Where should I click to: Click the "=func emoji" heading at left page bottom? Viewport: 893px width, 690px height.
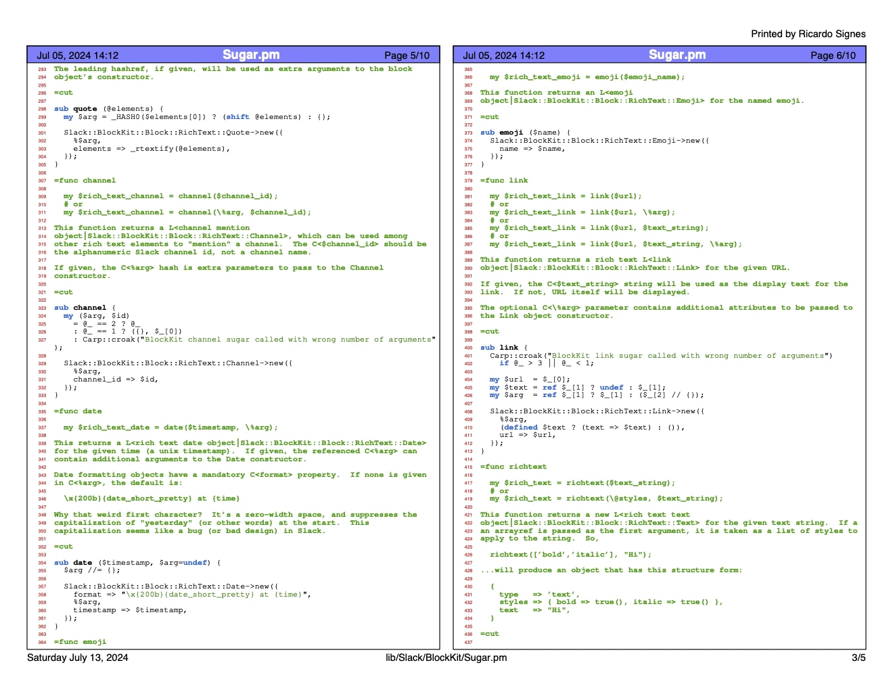pos(81,641)
